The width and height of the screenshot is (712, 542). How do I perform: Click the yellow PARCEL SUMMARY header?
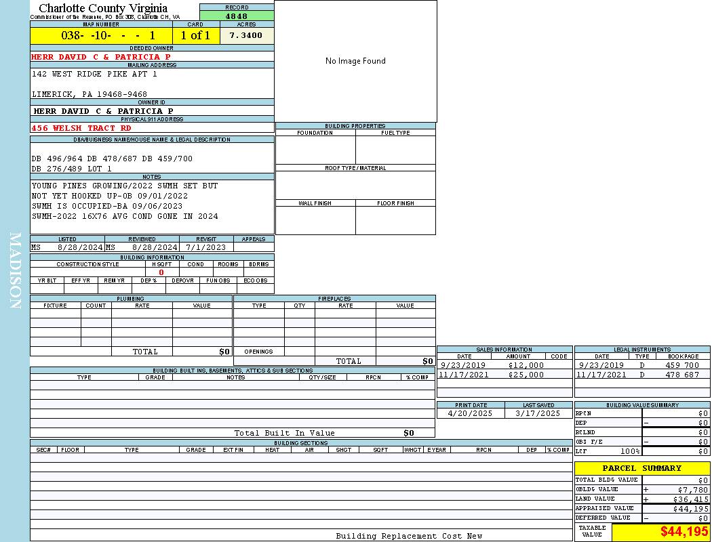641,468
